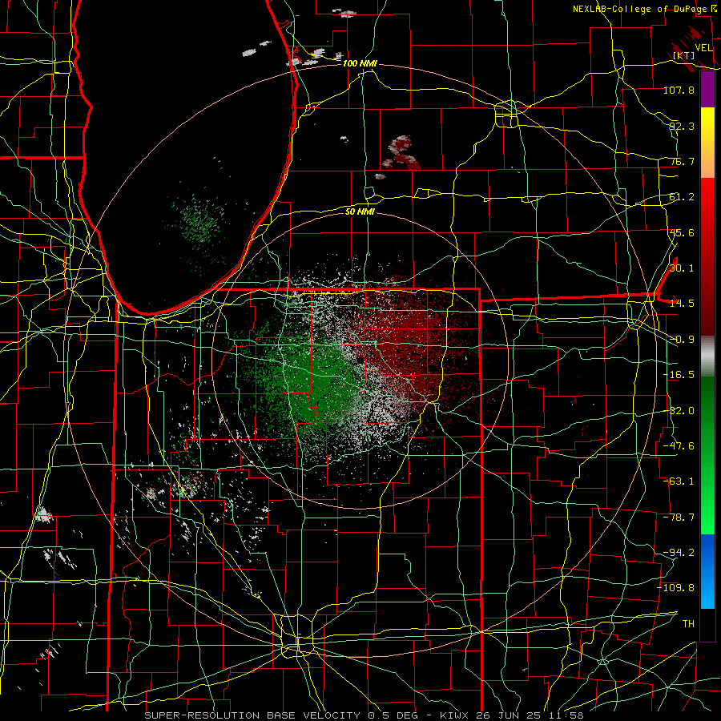Click the -109.8 legend value
The image size is (721, 721).
tap(676, 588)
